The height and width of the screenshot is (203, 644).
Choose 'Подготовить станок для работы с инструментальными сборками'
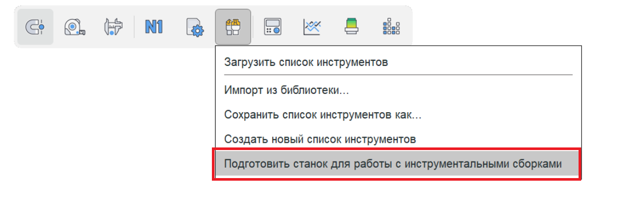pyautogui.click(x=398, y=164)
